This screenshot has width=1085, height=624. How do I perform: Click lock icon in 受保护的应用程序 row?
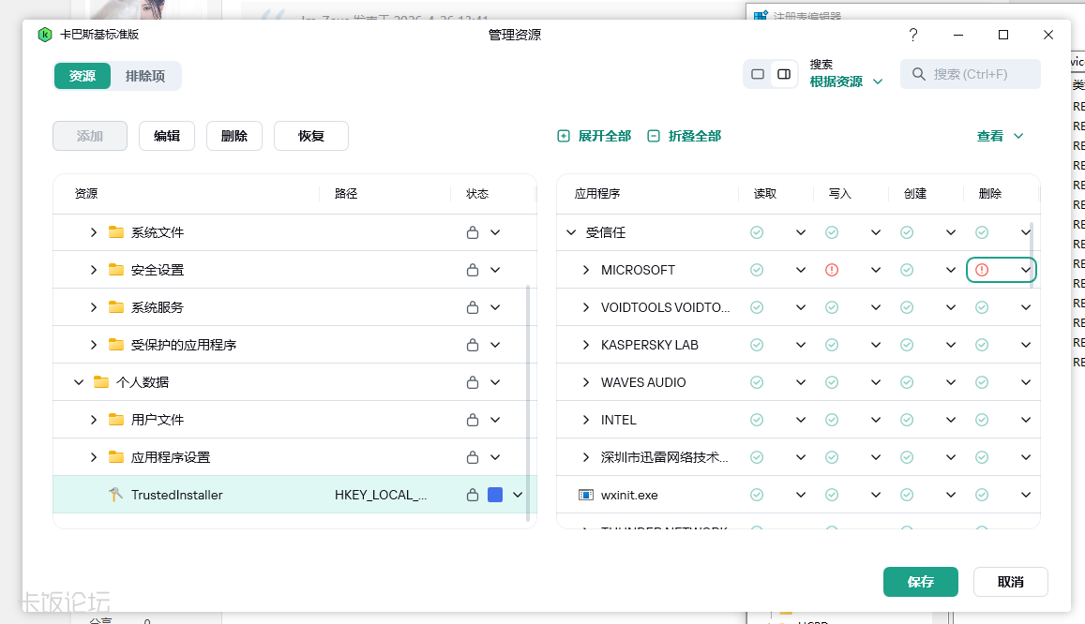coord(473,345)
